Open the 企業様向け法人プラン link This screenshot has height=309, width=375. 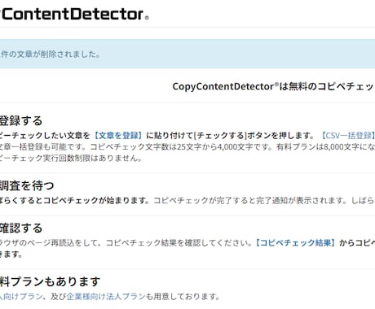[106, 296]
